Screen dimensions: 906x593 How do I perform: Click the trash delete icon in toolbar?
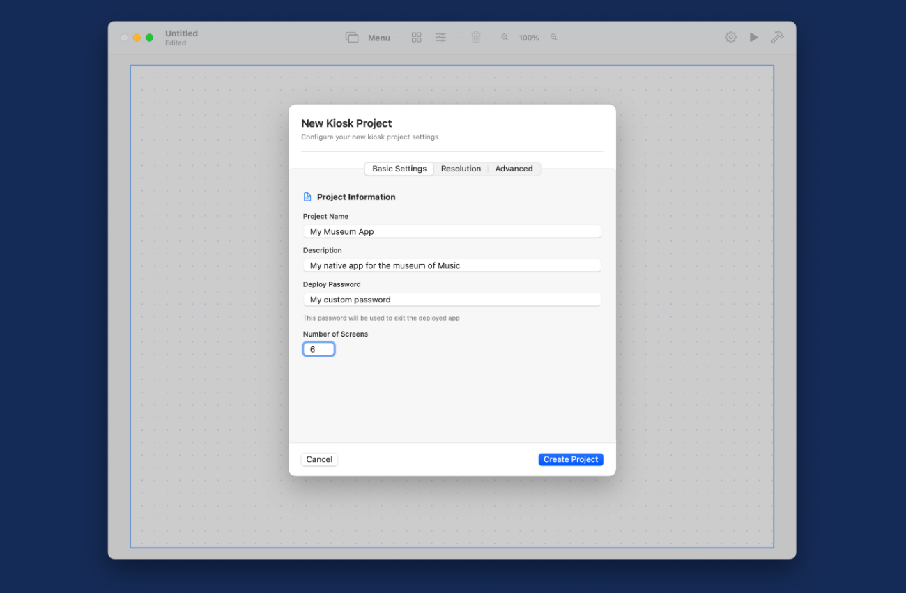click(x=476, y=38)
